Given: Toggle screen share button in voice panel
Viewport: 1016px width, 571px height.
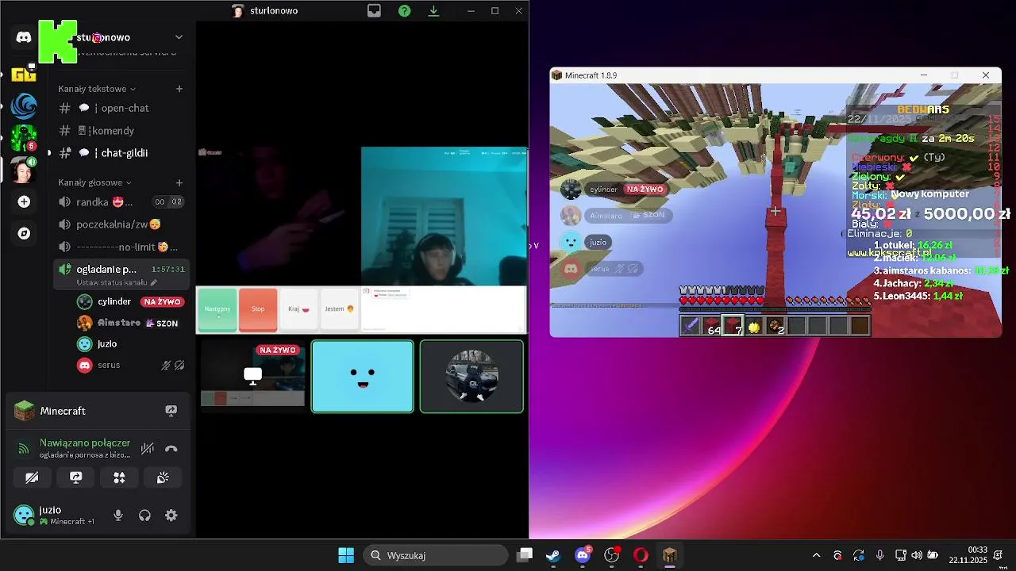Looking at the screenshot, I should tap(76, 477).
